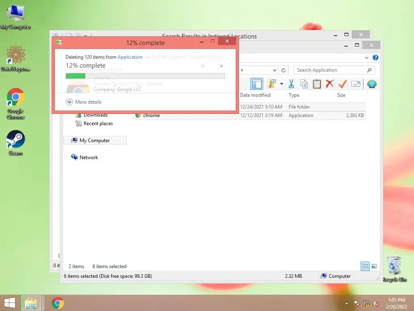
Task: Cancel the delete operation with the X
Action: 222,66
